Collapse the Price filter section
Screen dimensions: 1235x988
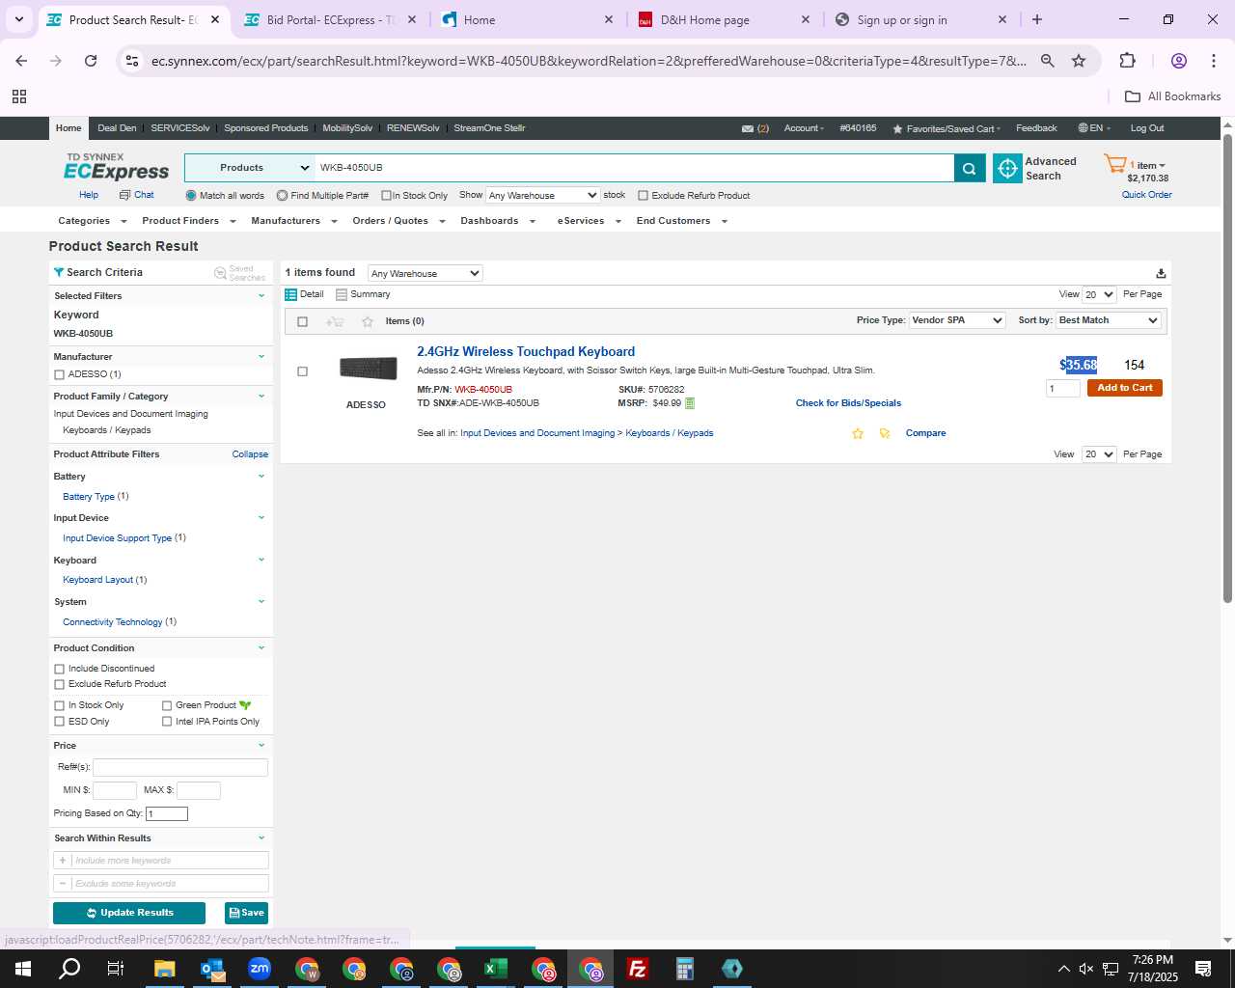point(261,746)
